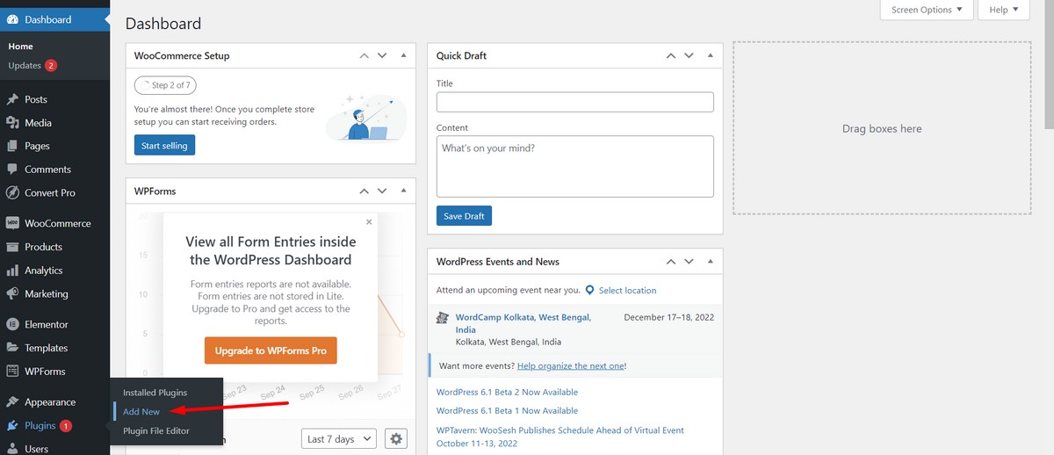Select the Appearance brush icon
The height and width of the screenshot is (455, 1054).
12,402
